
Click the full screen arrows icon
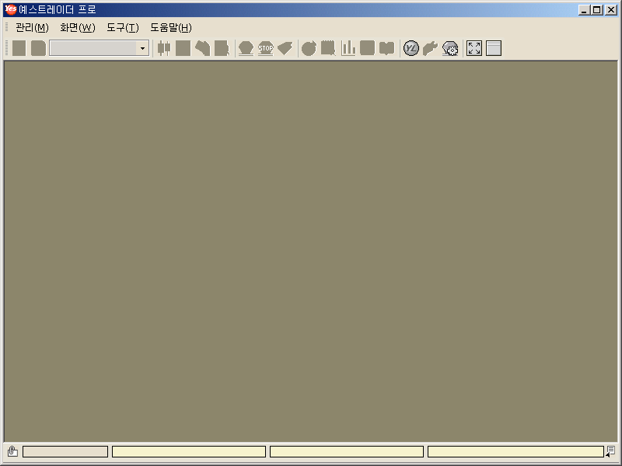[x=474, y=48]
